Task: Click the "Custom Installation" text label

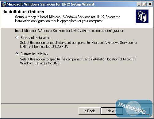Action: 34,54
